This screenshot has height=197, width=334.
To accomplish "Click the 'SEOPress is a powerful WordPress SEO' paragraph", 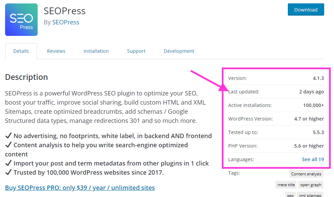I will 105,107.
